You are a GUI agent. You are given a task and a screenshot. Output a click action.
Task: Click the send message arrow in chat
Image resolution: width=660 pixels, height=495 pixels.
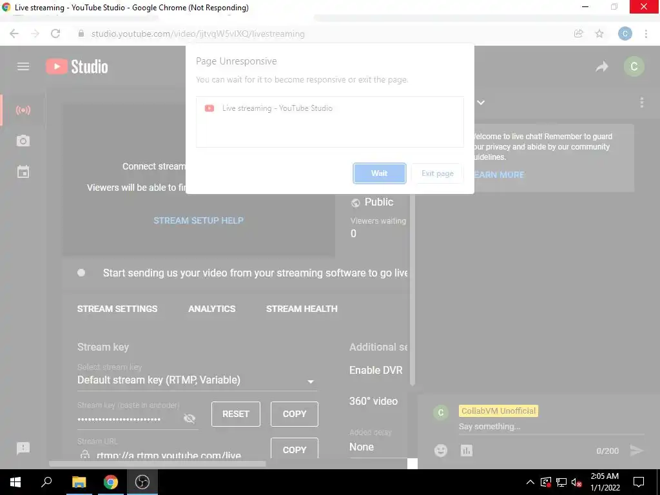click(637, 451)
